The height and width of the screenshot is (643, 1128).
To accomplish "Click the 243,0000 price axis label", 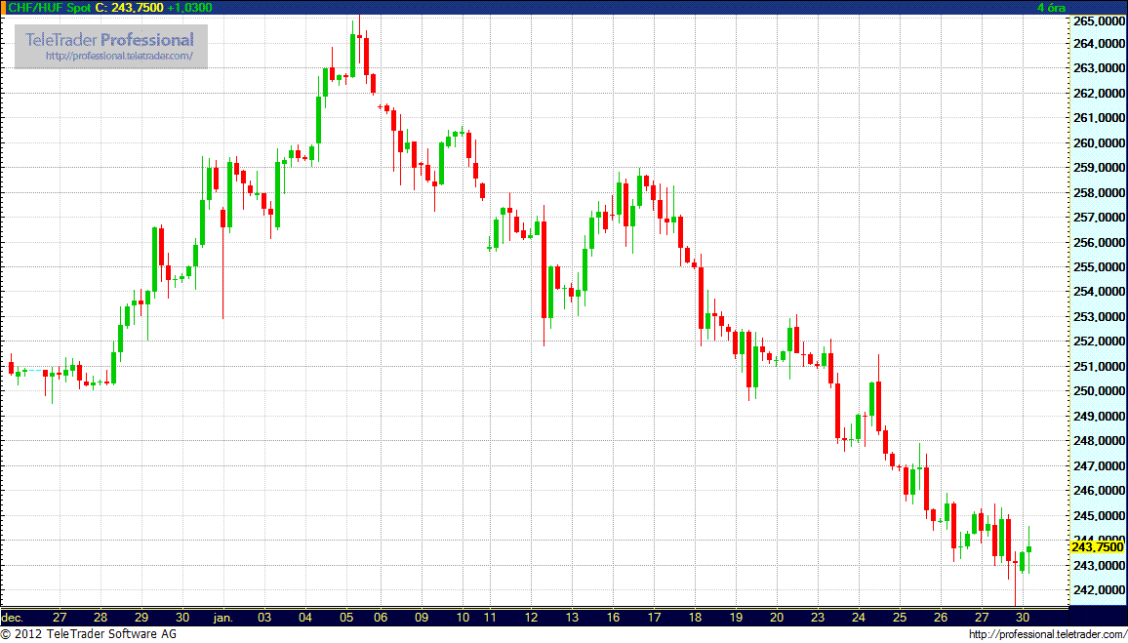I will coord(1100,566).
